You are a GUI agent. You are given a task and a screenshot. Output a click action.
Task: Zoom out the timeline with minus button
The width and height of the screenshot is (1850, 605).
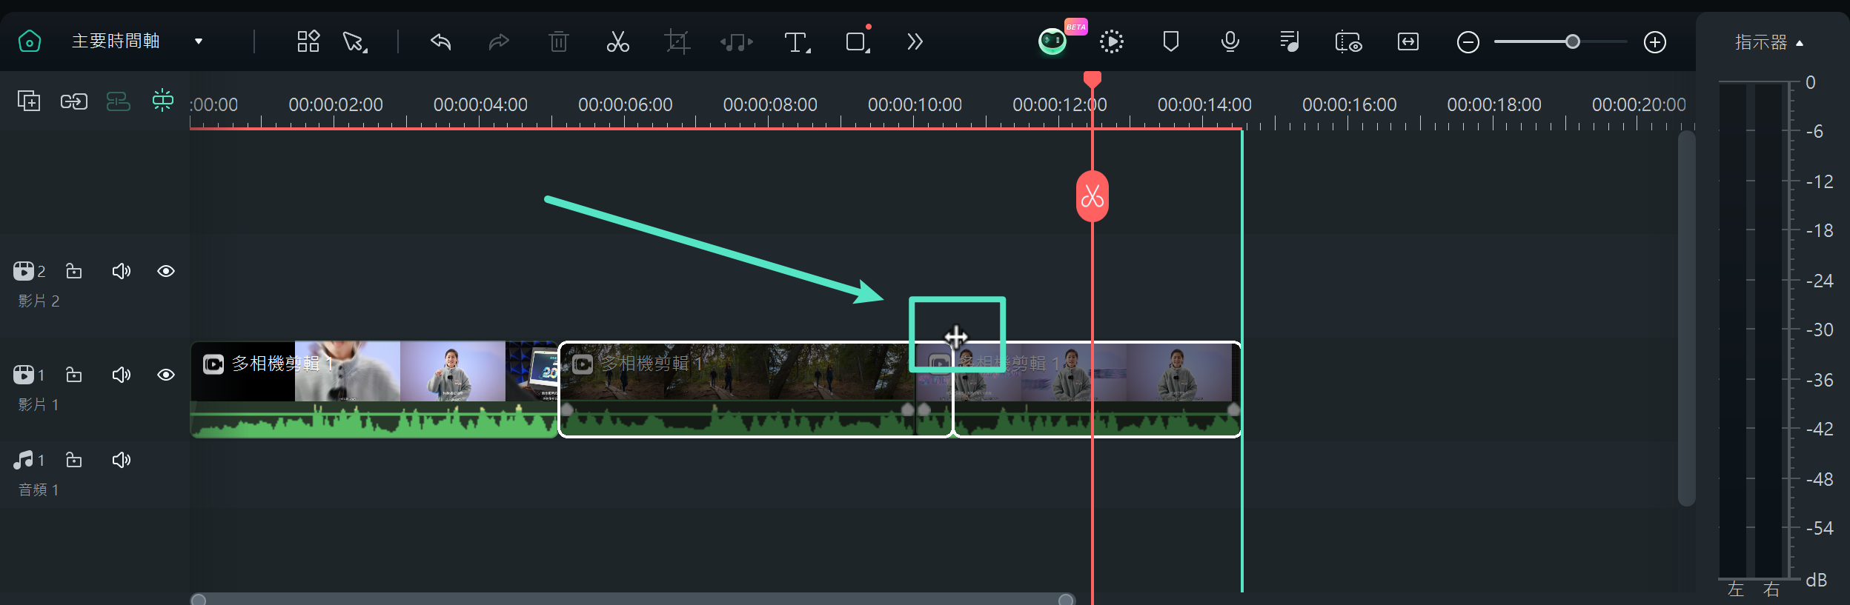[x=1468, y=42]
